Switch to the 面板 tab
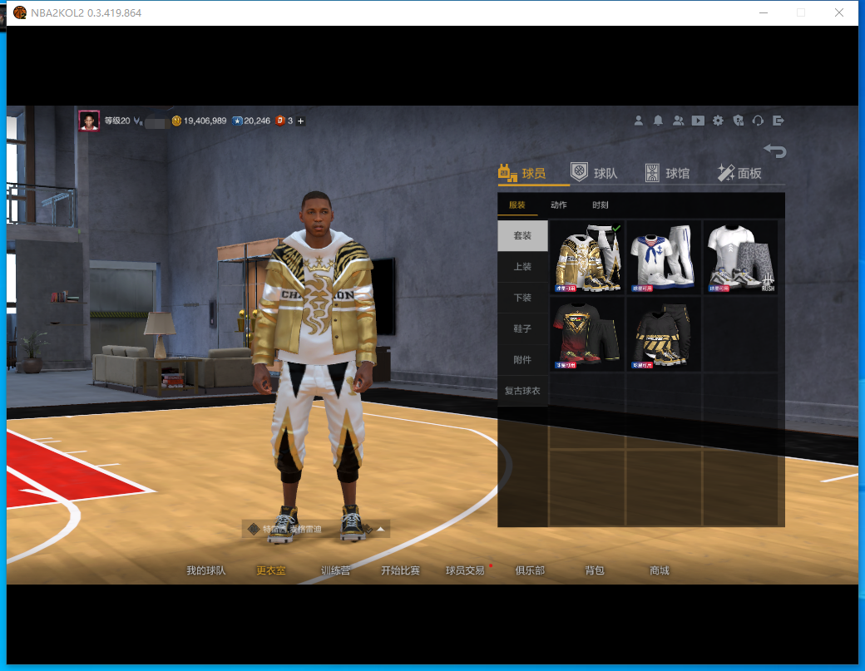This screenshot has height=671, width=865. point(739,173)
